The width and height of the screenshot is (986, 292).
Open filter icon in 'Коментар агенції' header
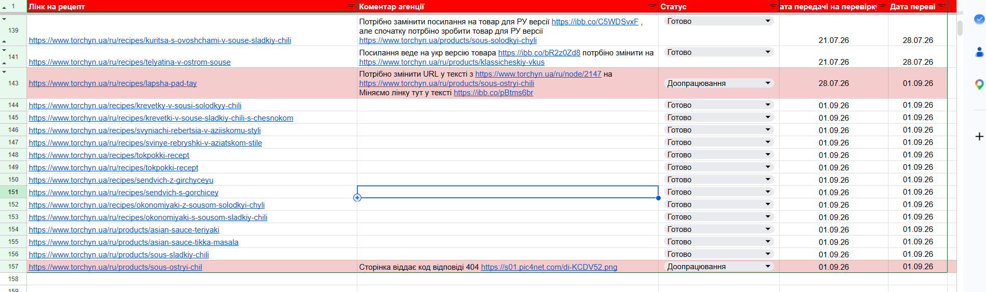coord(652,6)
